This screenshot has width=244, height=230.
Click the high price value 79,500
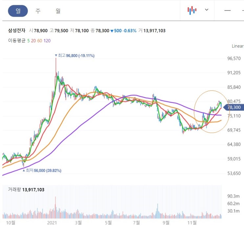[x=61, y=30]
